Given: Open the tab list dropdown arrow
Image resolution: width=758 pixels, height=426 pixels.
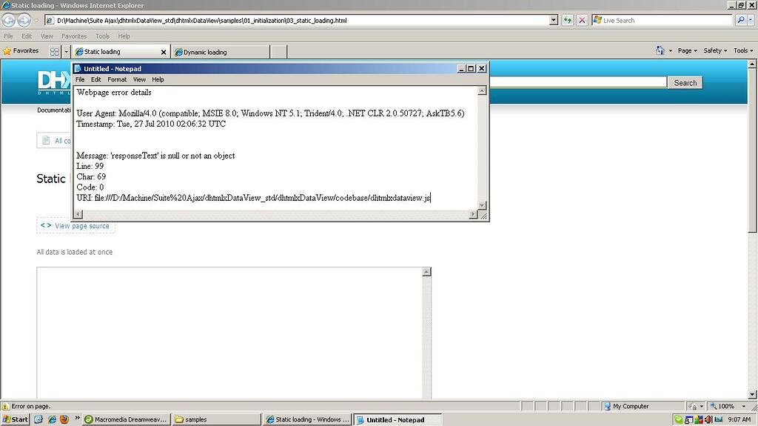Looking at the screenshot, I should [x=66, y=51].
